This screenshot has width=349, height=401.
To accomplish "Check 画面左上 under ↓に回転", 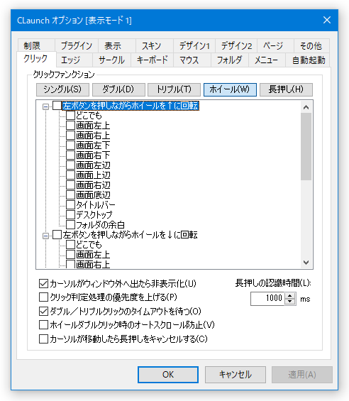I will pyautogui.click(x=70, y=255).
